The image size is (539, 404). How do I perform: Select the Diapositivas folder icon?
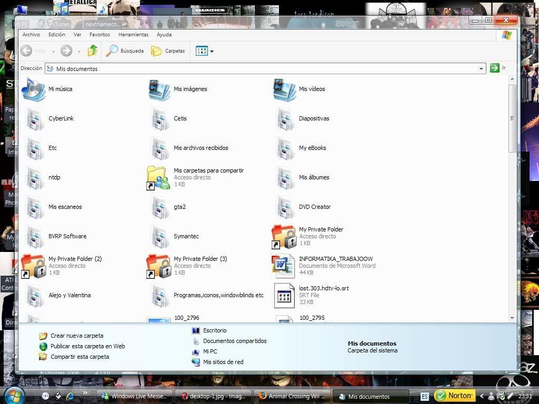point(285,119)
